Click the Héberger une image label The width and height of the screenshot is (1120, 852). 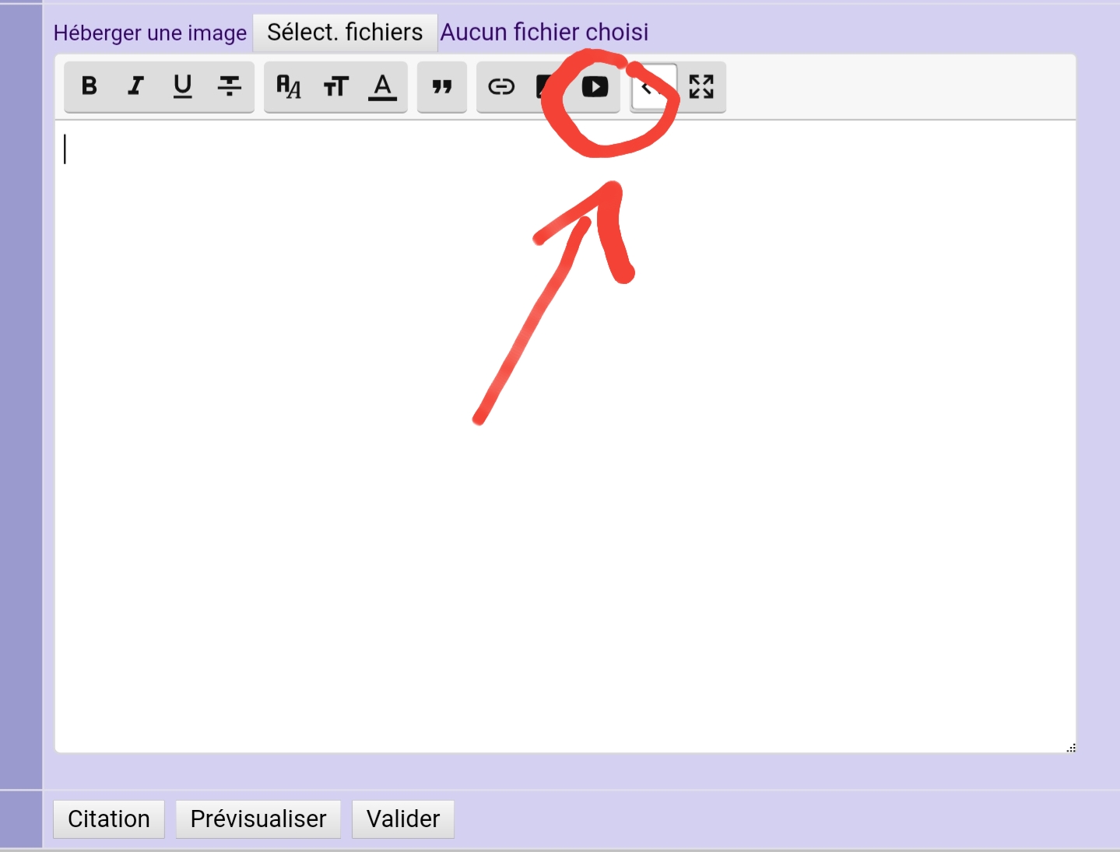(x=150, y=33)
